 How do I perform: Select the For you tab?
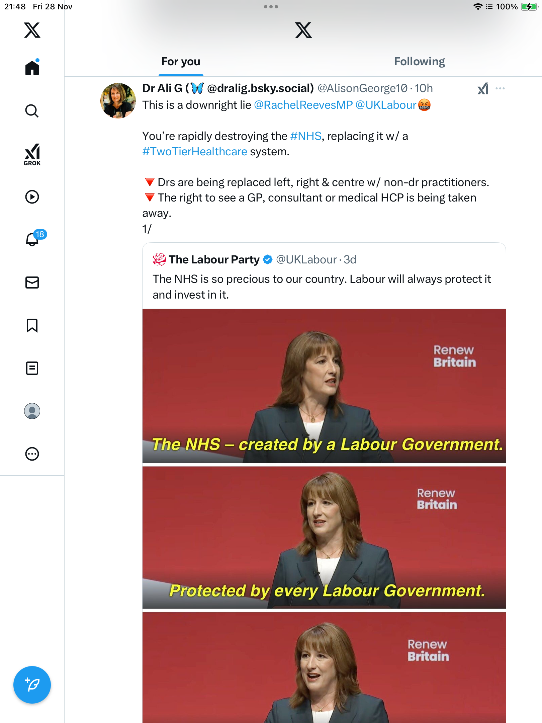coord(181,62)
